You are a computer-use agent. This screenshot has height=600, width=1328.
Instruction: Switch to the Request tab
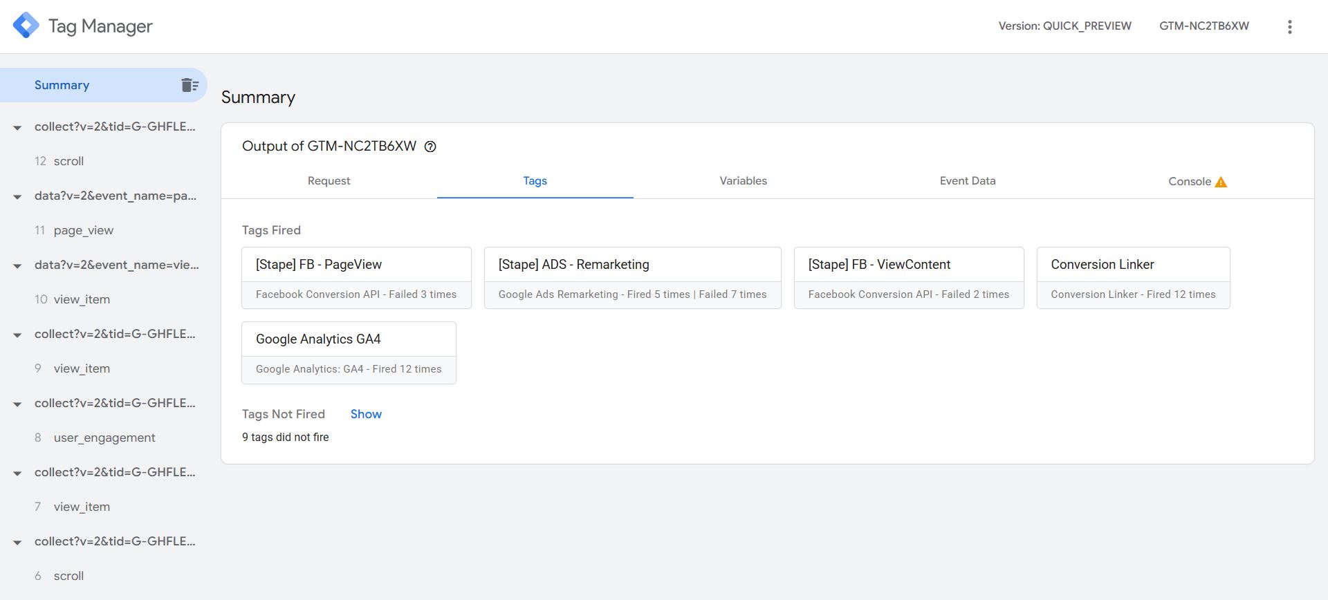click(329, 180)
